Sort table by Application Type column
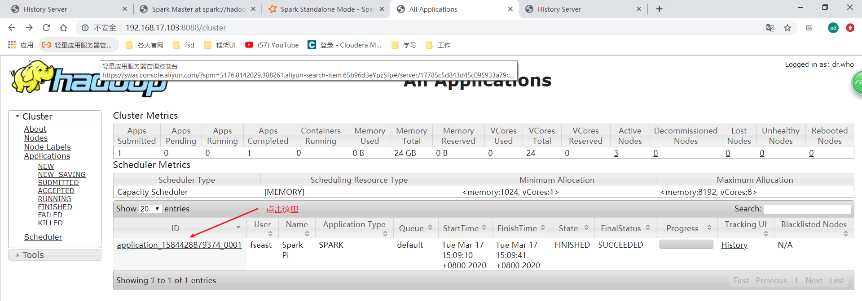This screenshot has height=301, width=862. [x=354, y=228]
